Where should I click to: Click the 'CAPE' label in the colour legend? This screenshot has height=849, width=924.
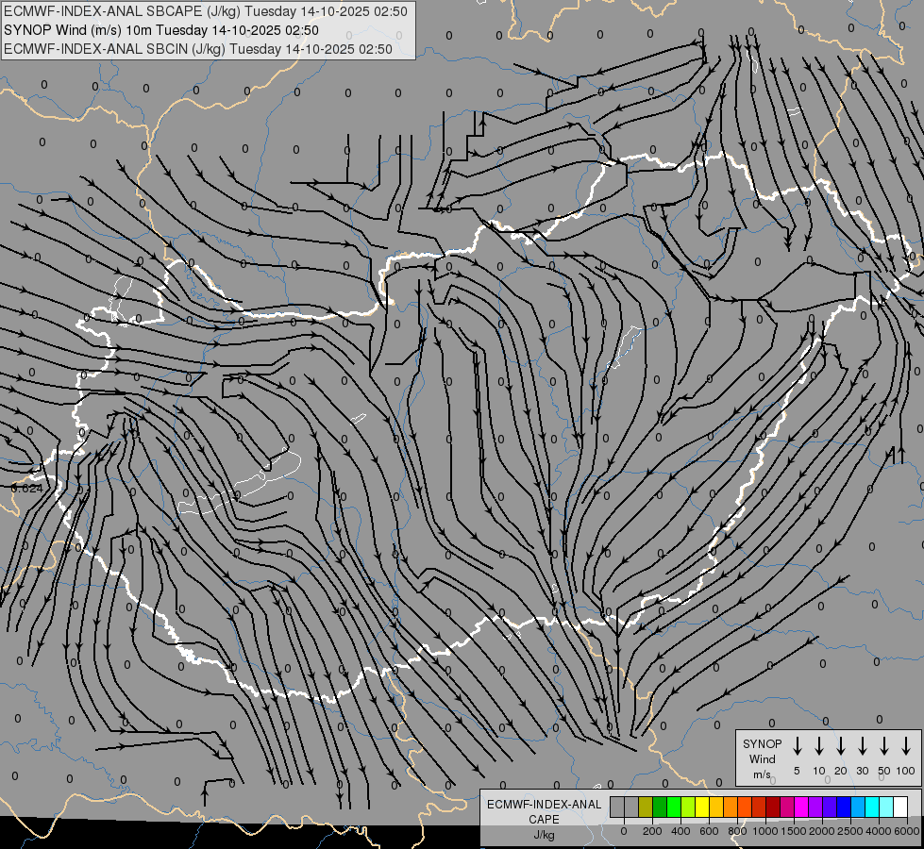click(x=544, y=819)
